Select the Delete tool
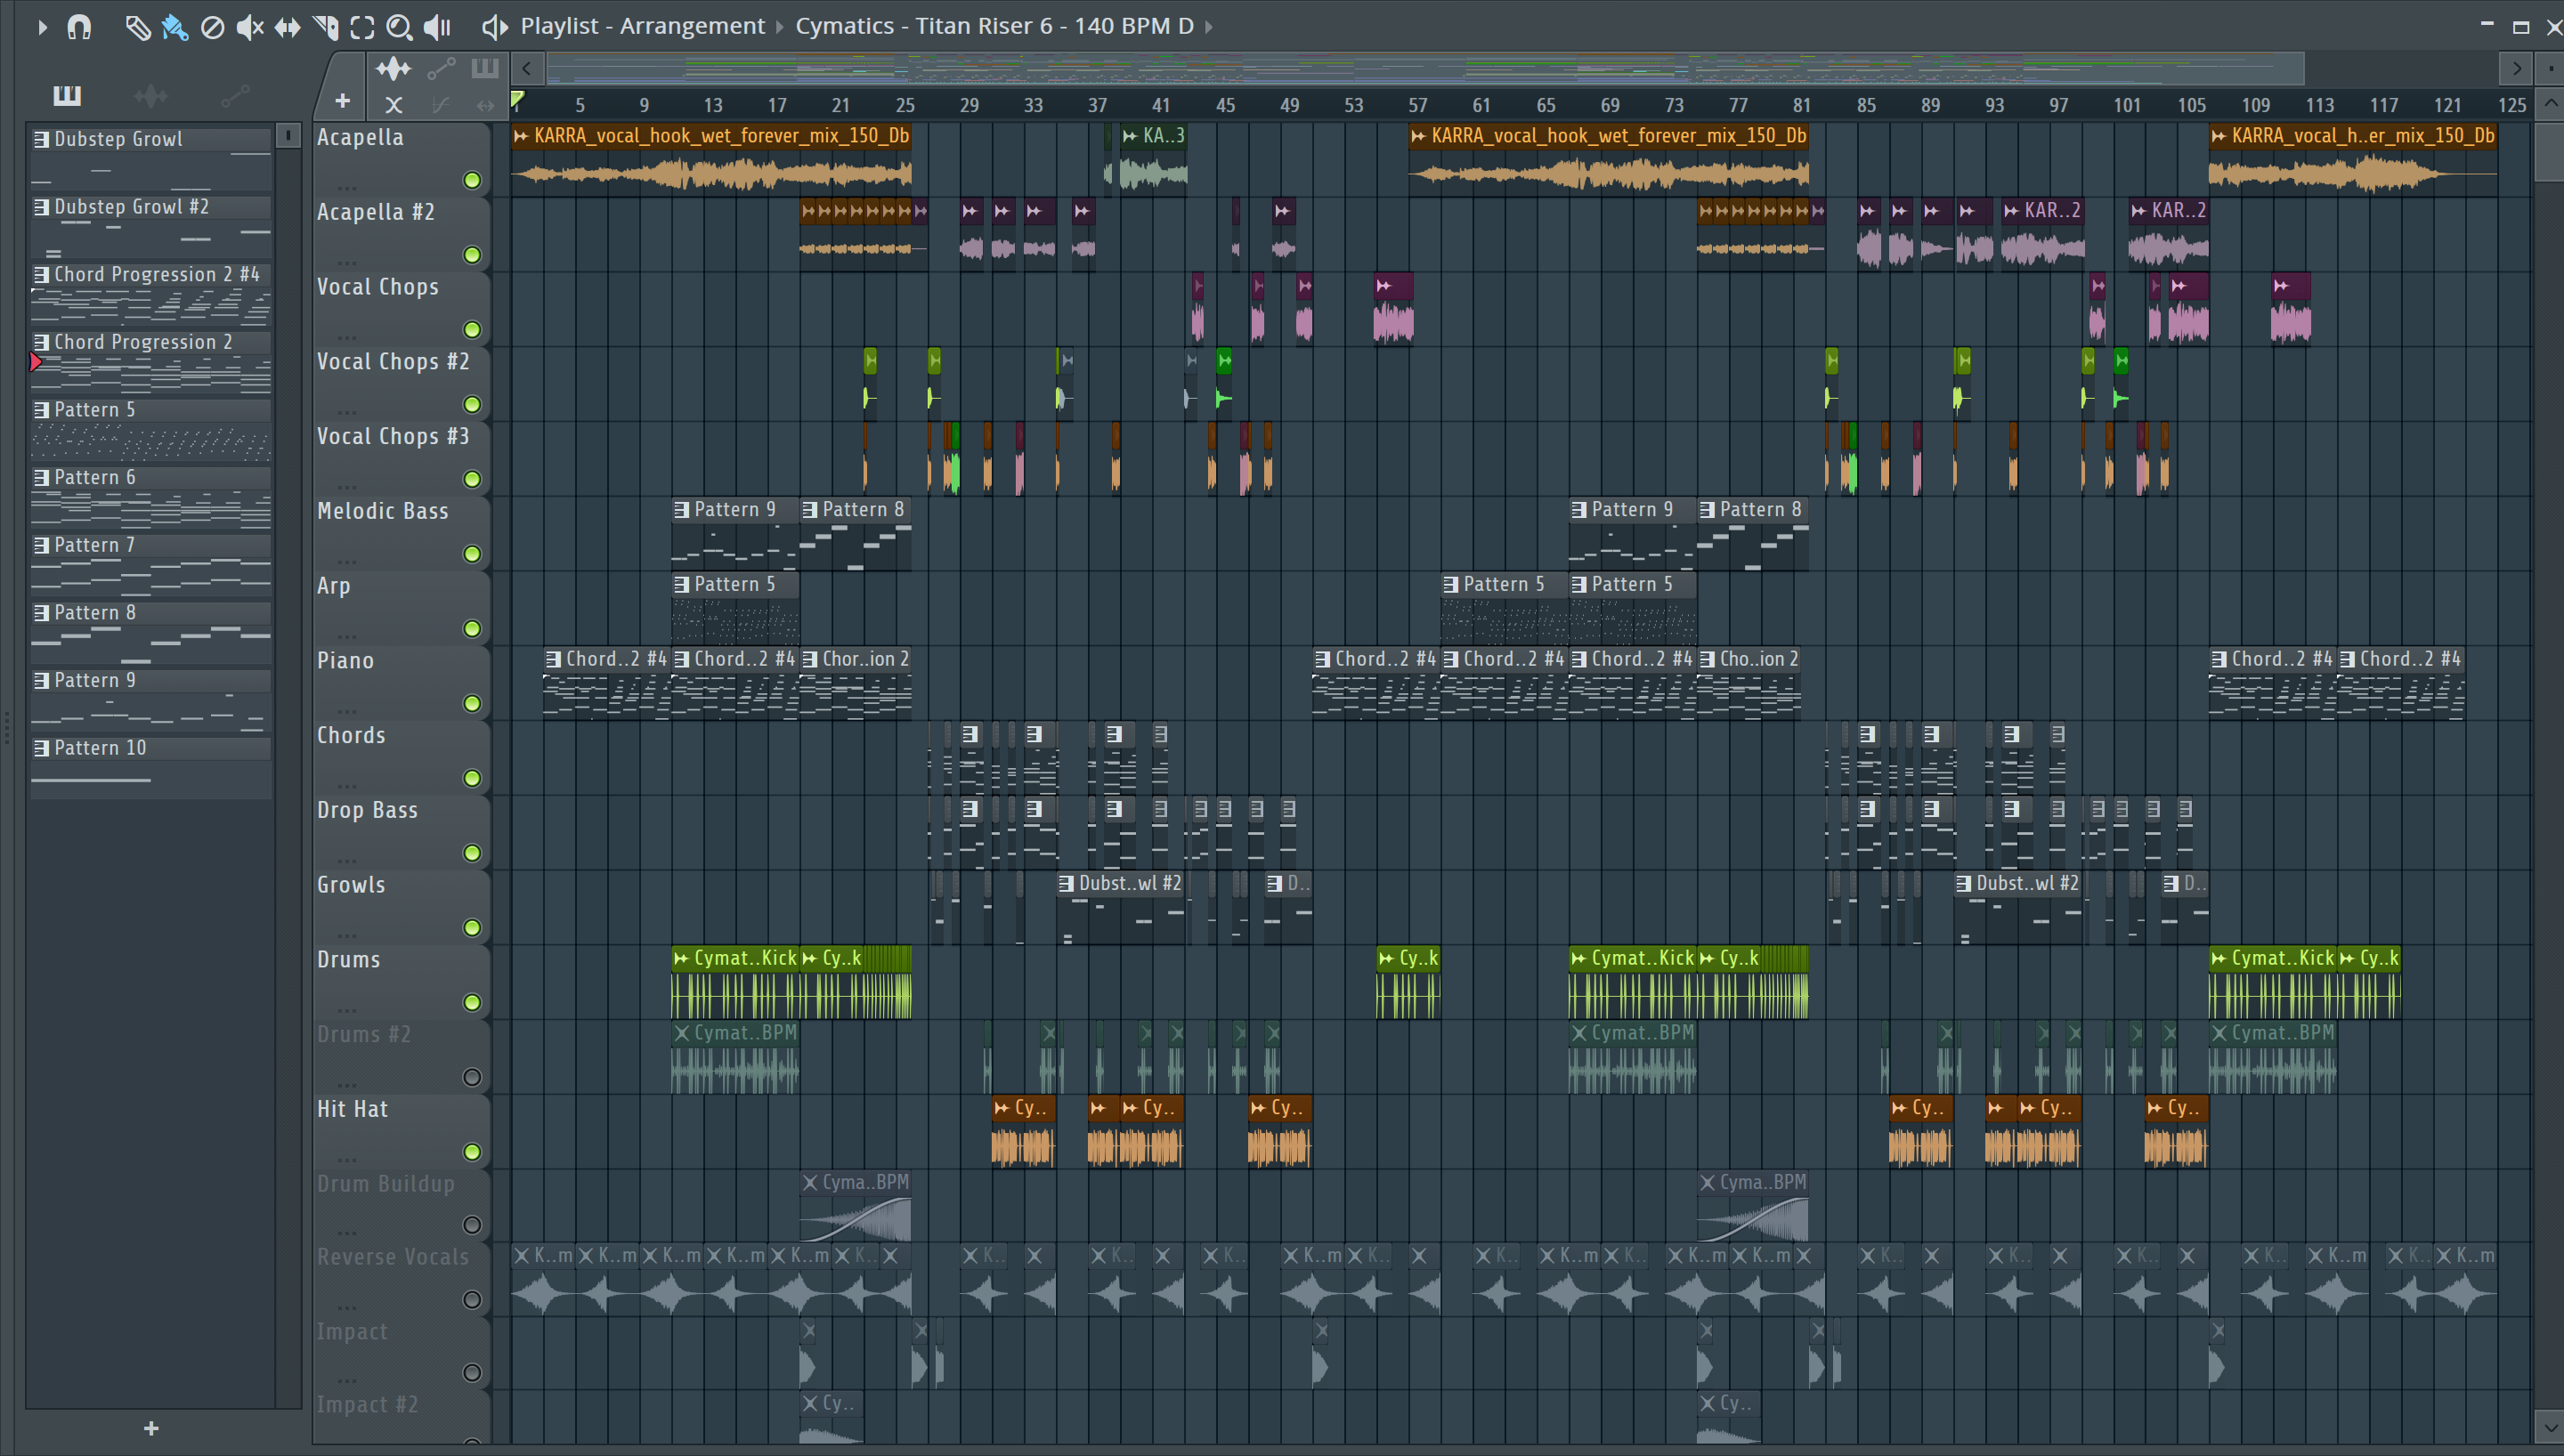The image size is (2564, 1456). tap(212, 27)
